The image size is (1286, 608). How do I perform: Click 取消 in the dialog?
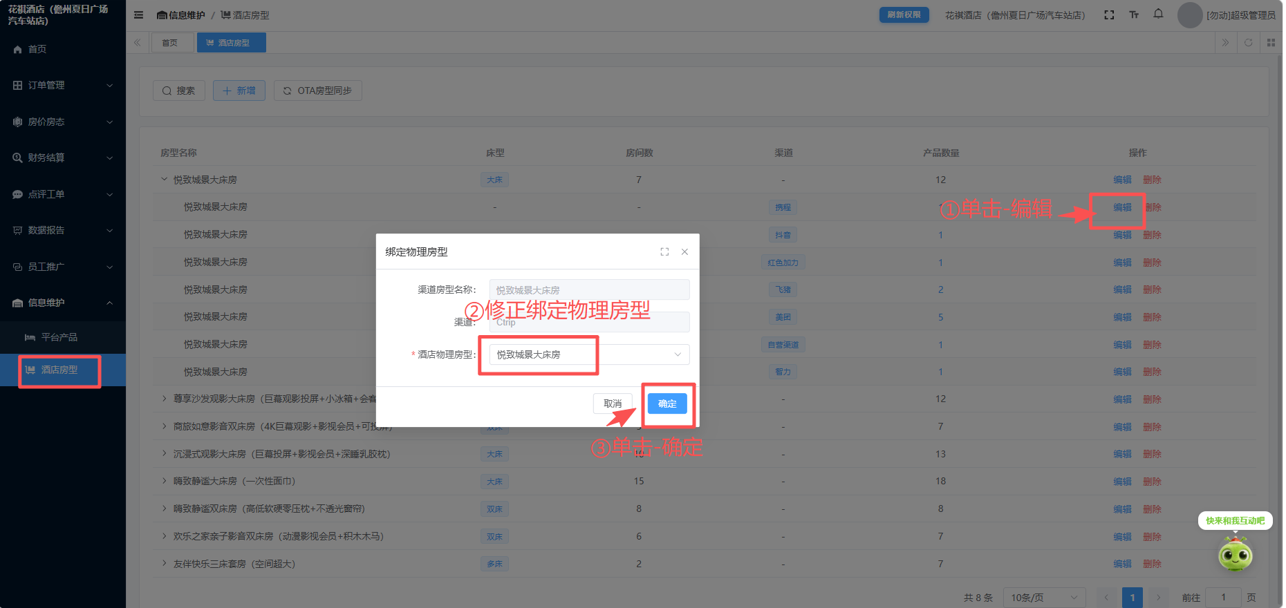click(x=613, y=403)
